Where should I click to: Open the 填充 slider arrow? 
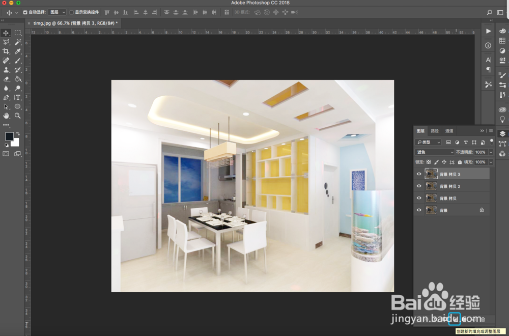[491, 162]
